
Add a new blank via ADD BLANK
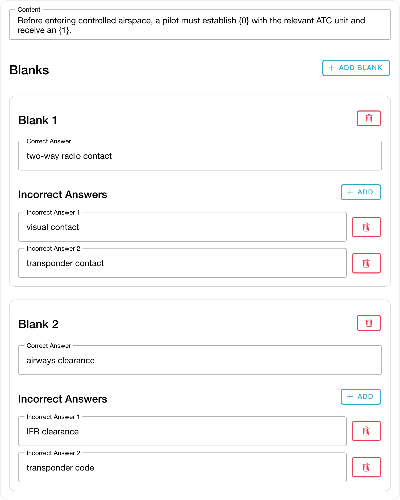(x=356, y=68)
